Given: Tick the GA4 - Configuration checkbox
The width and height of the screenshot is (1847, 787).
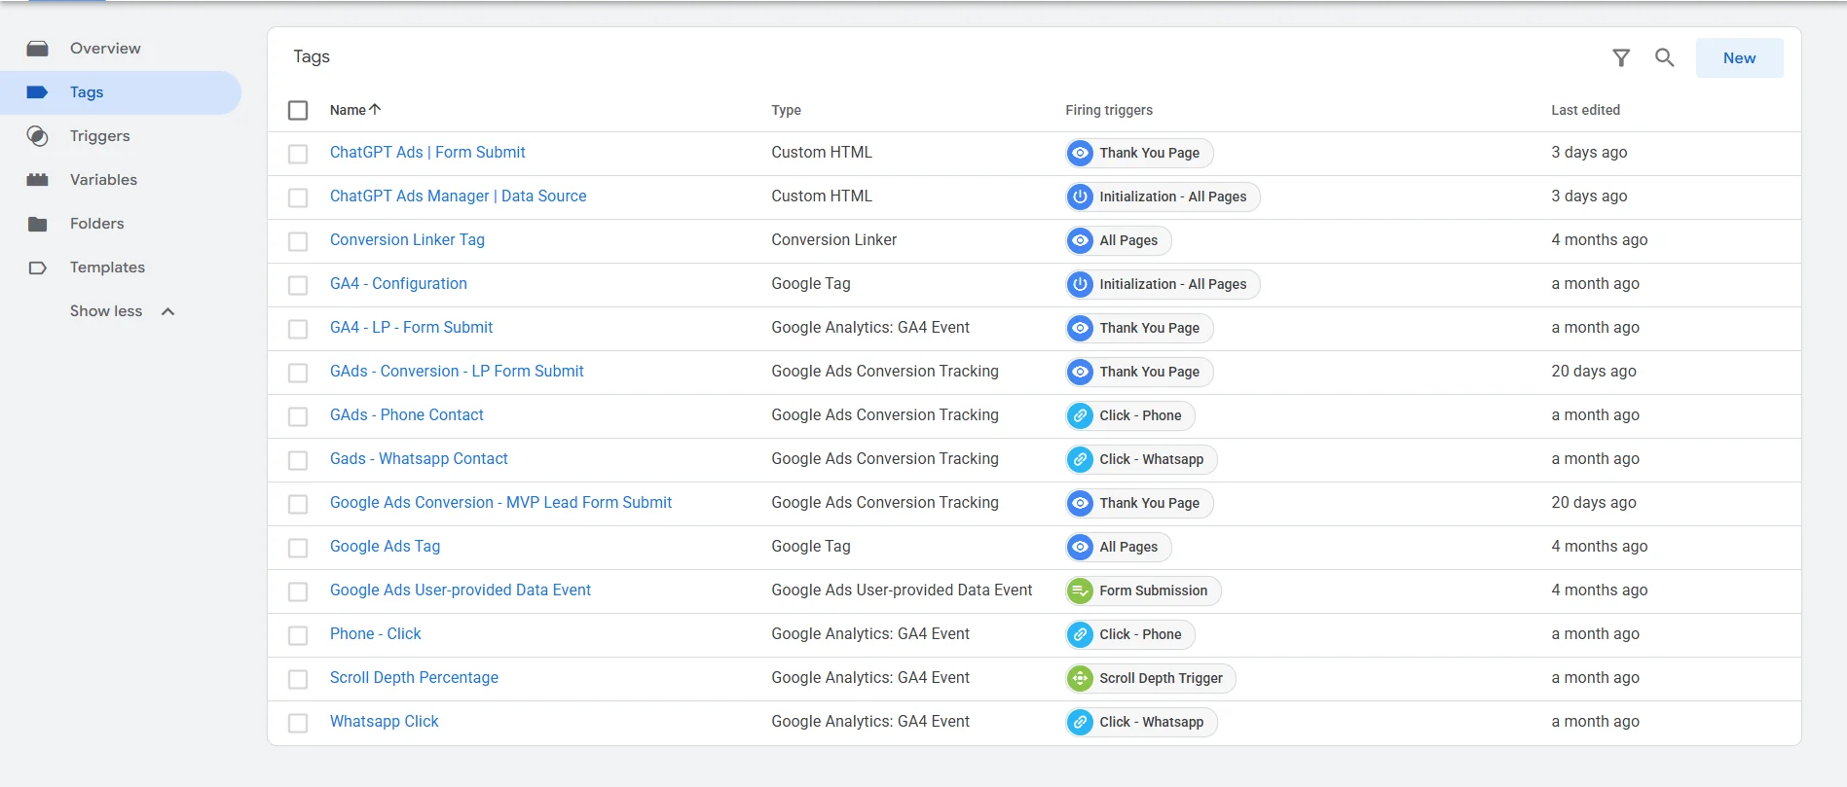Looking at the screenshot, I should coord(298,285).
